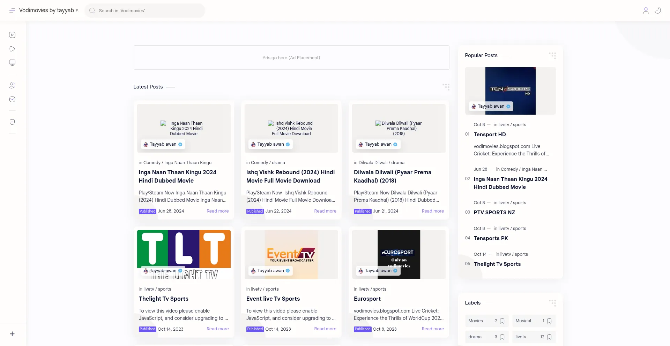Open Latest Posts 'Thelight Tv Sports' title
The width and height of the screenshot is (670, 346).
click(x=163, y=299)
